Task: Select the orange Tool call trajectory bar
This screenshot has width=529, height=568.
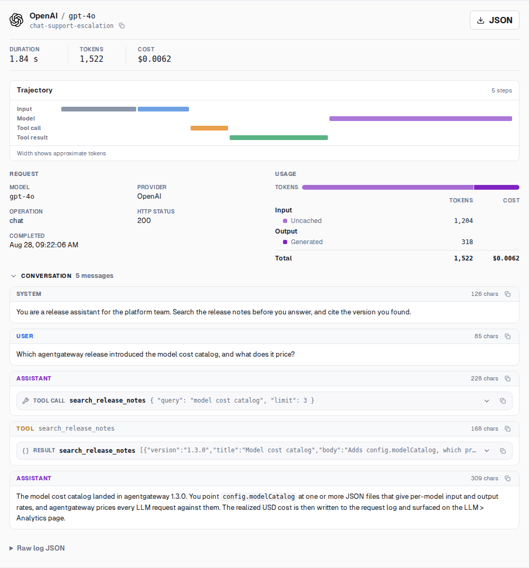Action: 209,128
